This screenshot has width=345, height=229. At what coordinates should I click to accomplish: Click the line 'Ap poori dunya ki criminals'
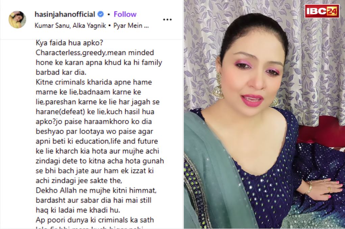tap(95, 220)
